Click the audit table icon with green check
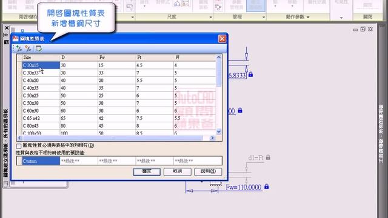The height and width of the screenshot is (218, 388). tap(39, 48)
